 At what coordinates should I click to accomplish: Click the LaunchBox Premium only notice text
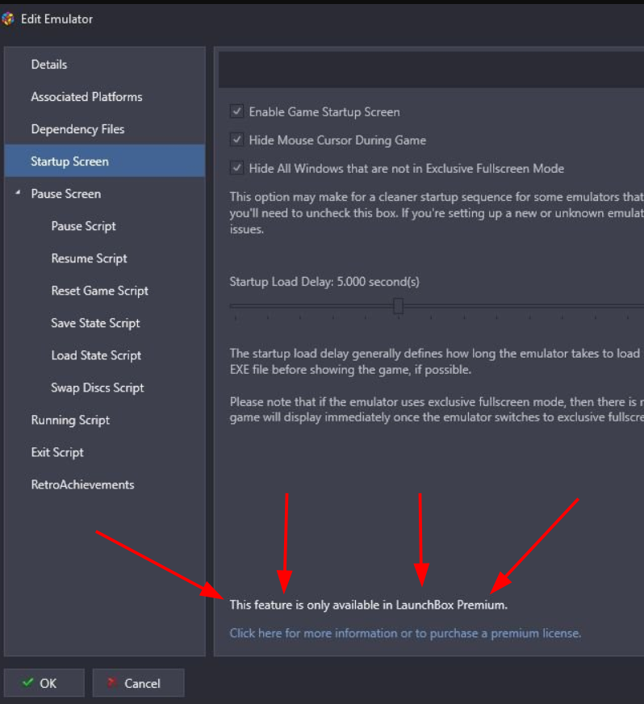pos(369,605)
